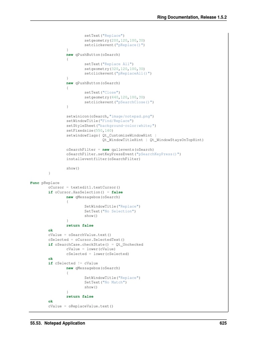Screen dimensions: 257x343
Task: Click the line setText("Replace")
Action: (104, 36)
